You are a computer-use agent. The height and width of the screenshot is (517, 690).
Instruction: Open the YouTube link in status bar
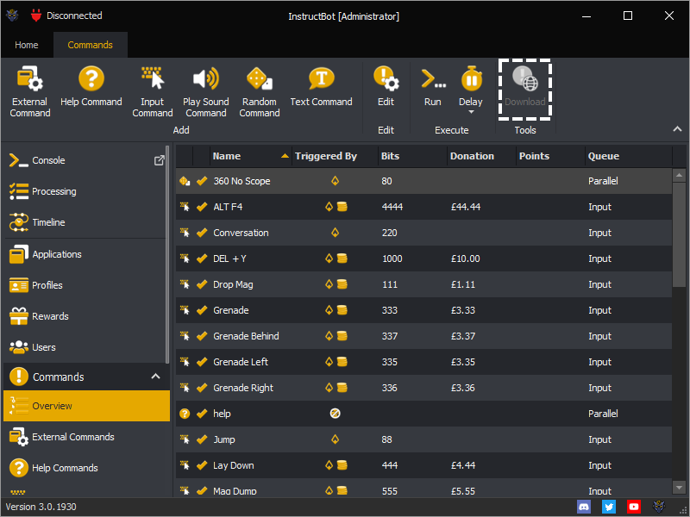(x=634, y=507)
